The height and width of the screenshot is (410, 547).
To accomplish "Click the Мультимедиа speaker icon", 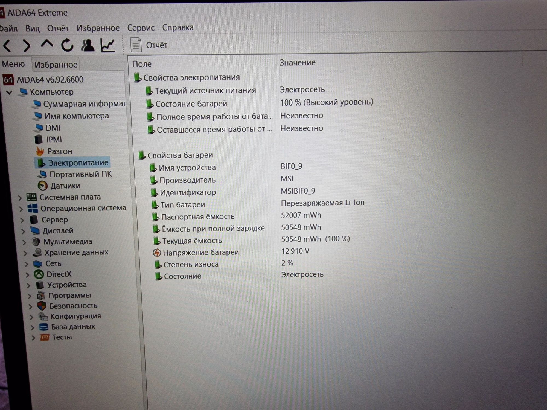I will pyautogui.click(x=36, y=242).
